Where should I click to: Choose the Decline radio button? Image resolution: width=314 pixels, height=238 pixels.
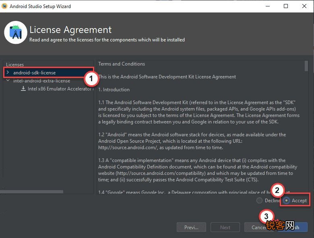[259, 200]
